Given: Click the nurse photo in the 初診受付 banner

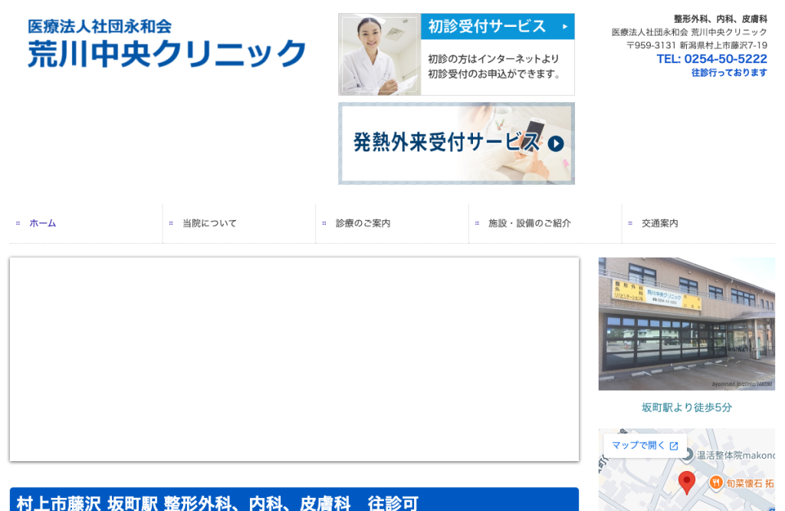Looking at the screenshot, I should (379, 54).
